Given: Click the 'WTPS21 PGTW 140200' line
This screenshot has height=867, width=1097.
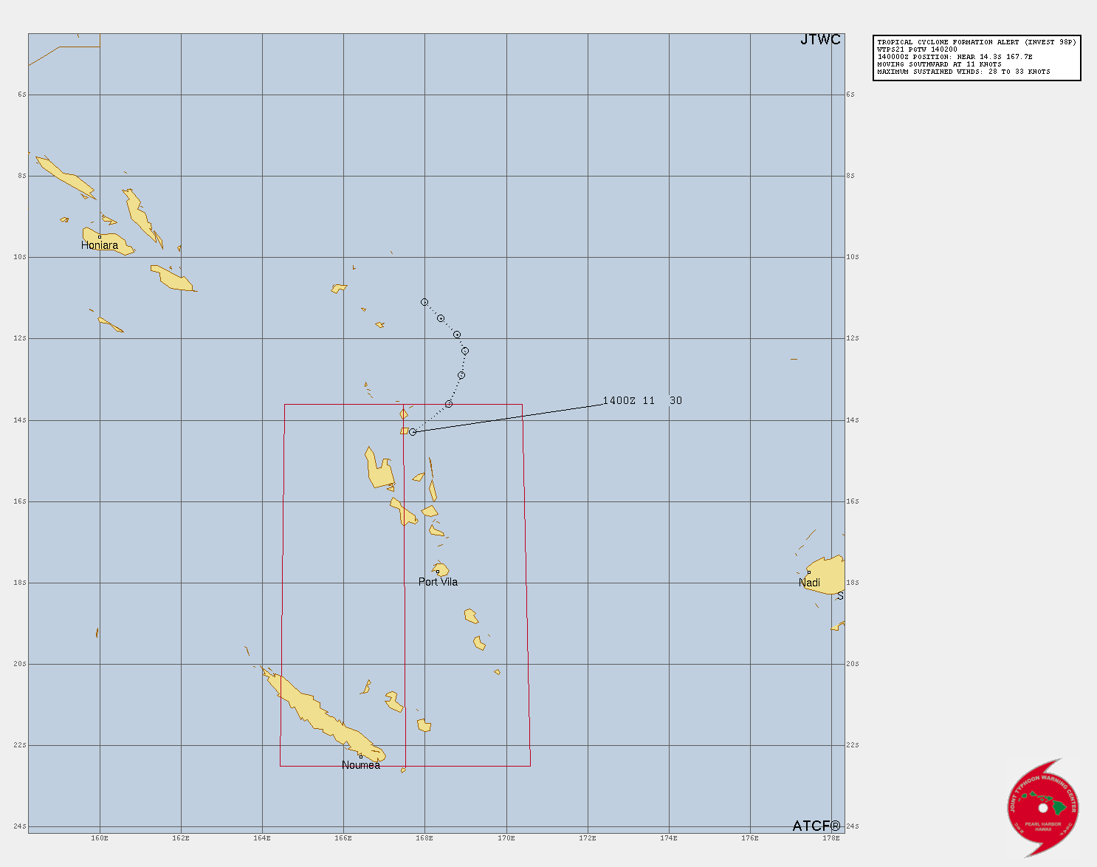Looking at the screenshot, I should (x=917, y=49).
